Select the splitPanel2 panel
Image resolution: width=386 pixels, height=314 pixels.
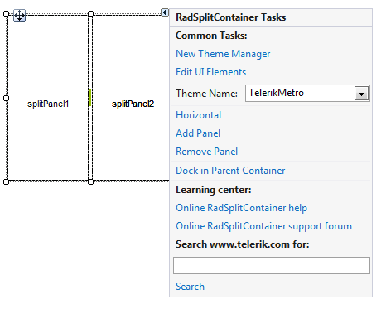(133, 104)
